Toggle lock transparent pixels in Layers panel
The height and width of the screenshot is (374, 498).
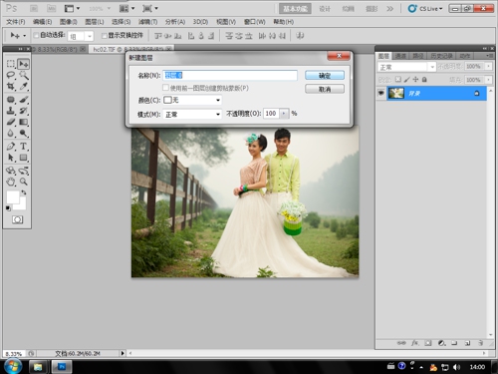(397, 80)
